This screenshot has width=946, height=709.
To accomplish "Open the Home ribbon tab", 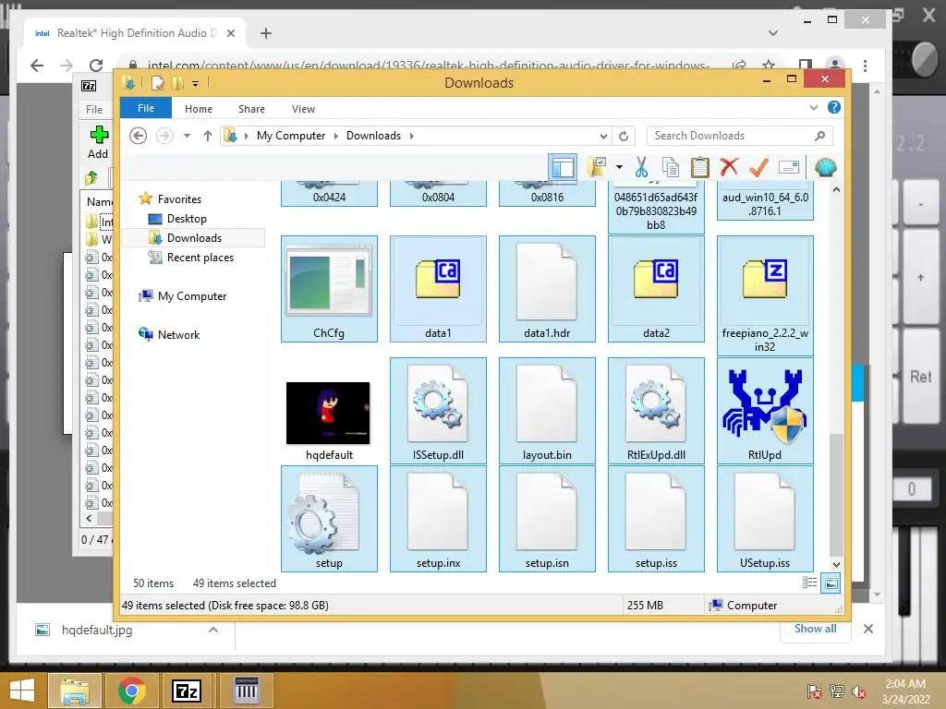I will pyautogui.click(x=199, y=109).
